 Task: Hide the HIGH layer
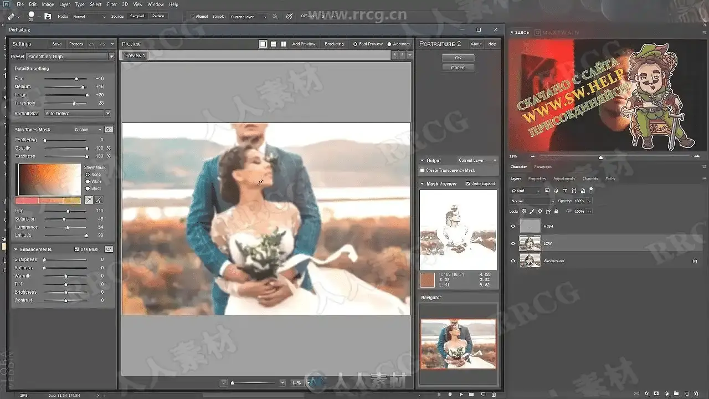tap(513, 226)
